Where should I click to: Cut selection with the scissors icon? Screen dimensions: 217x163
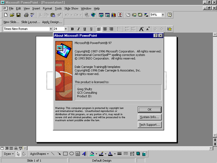coord(40,15)
